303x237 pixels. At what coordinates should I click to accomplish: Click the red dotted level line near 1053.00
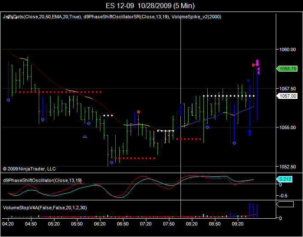click(134, 158)
